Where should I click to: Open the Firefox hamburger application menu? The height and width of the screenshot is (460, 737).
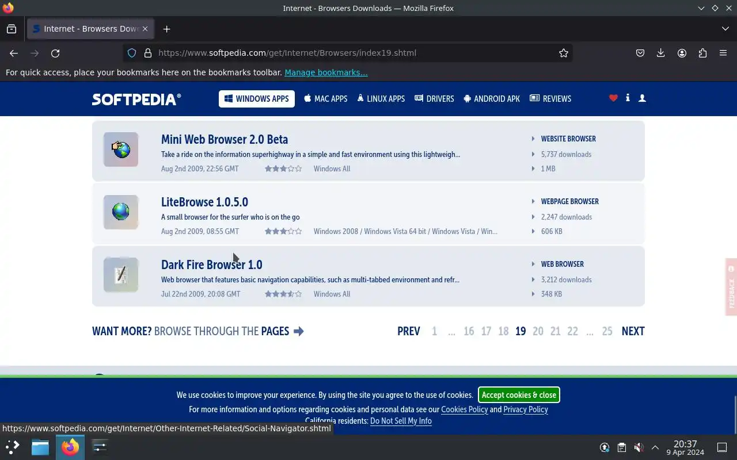click(x=723, y=53)
